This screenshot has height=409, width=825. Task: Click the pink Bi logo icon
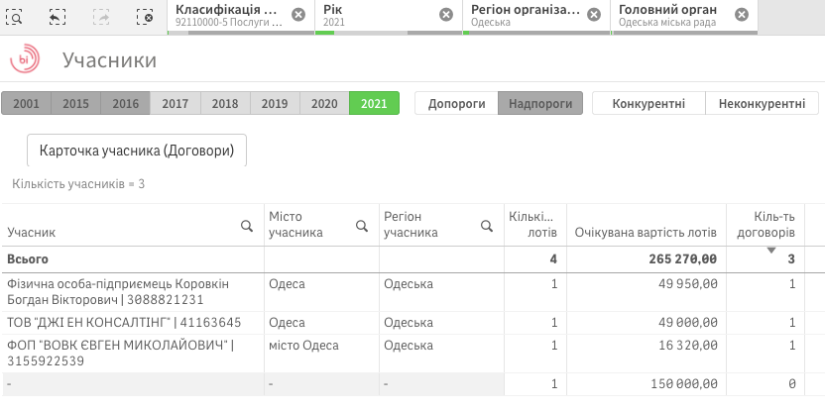24,60
